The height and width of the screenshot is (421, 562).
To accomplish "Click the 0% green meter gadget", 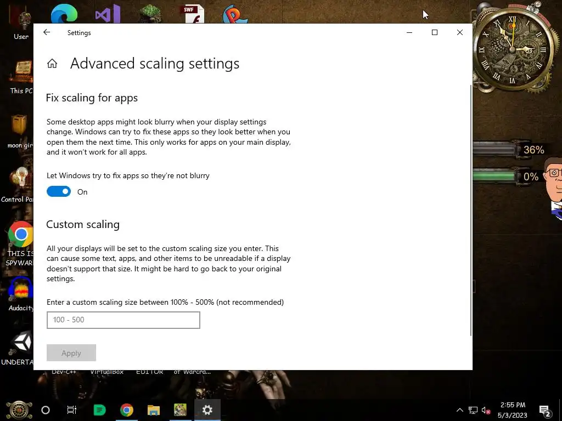I will [507, 176].
